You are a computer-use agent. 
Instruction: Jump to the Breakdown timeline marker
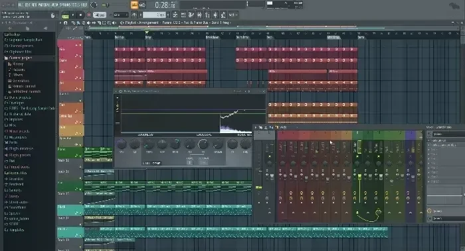pos(213,37)
